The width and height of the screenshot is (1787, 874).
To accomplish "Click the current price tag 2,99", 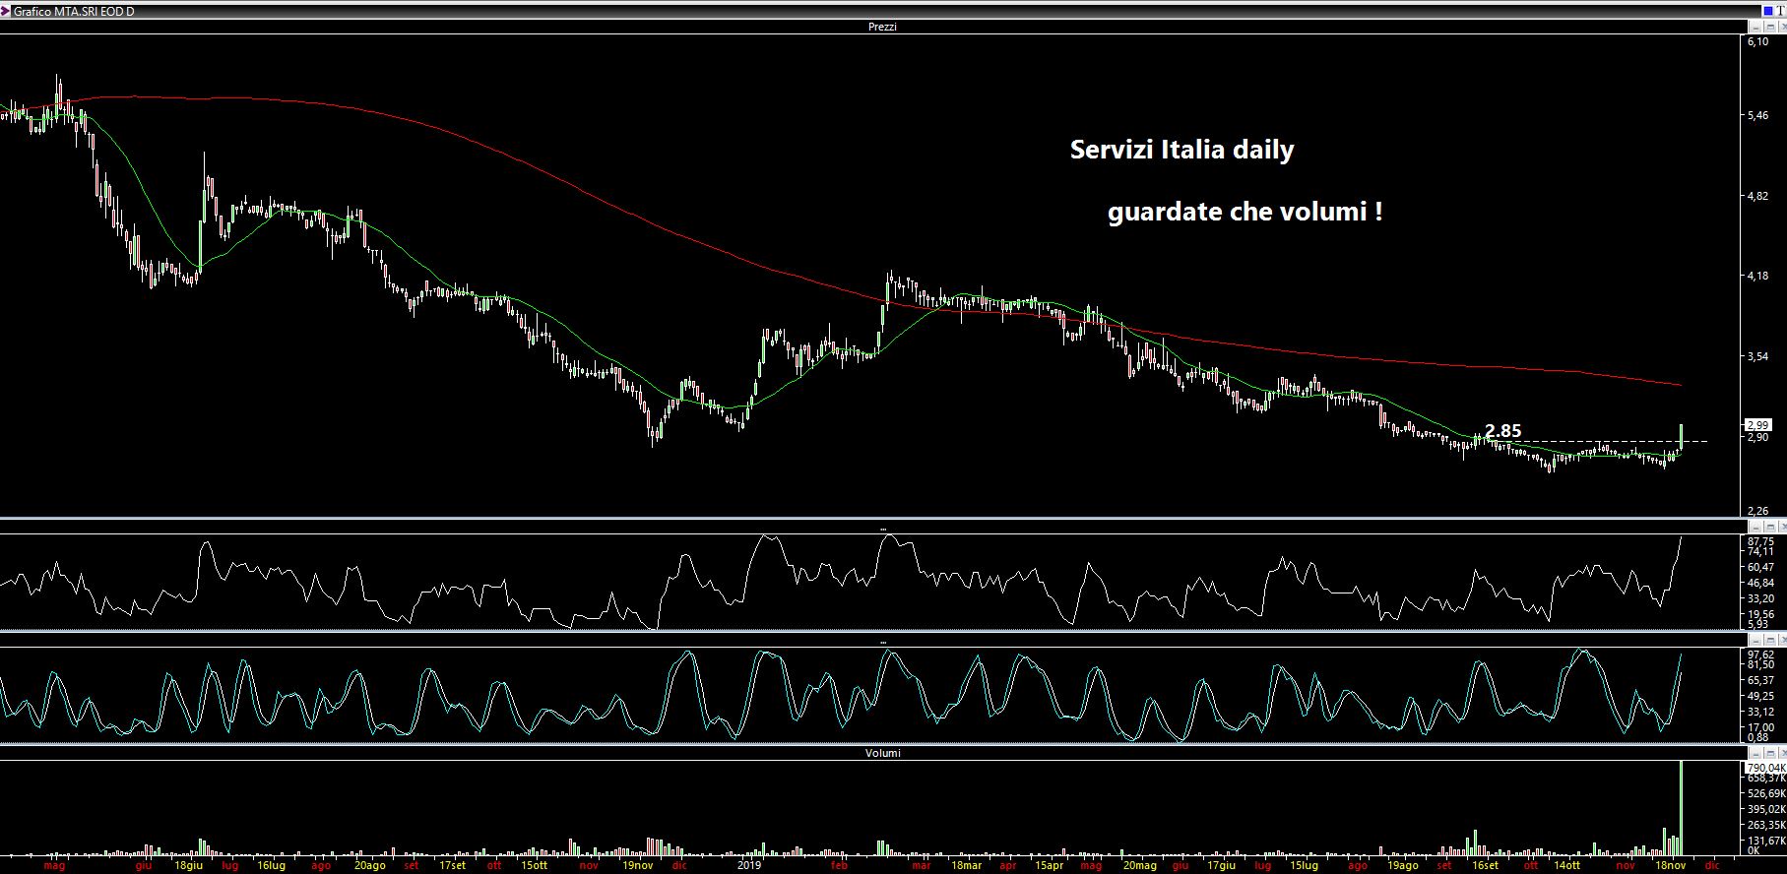I will pos(1757,425).
